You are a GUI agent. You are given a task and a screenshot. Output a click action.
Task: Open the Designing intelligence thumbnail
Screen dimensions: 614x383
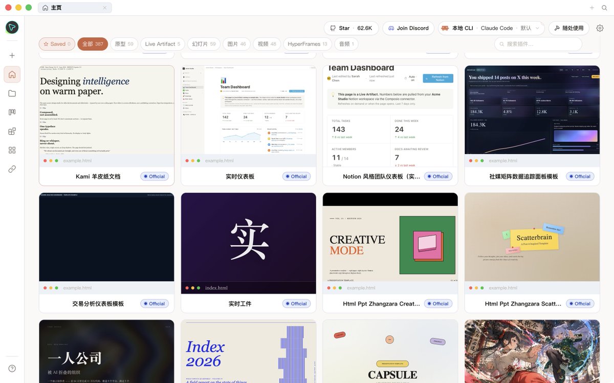point(107,110)
